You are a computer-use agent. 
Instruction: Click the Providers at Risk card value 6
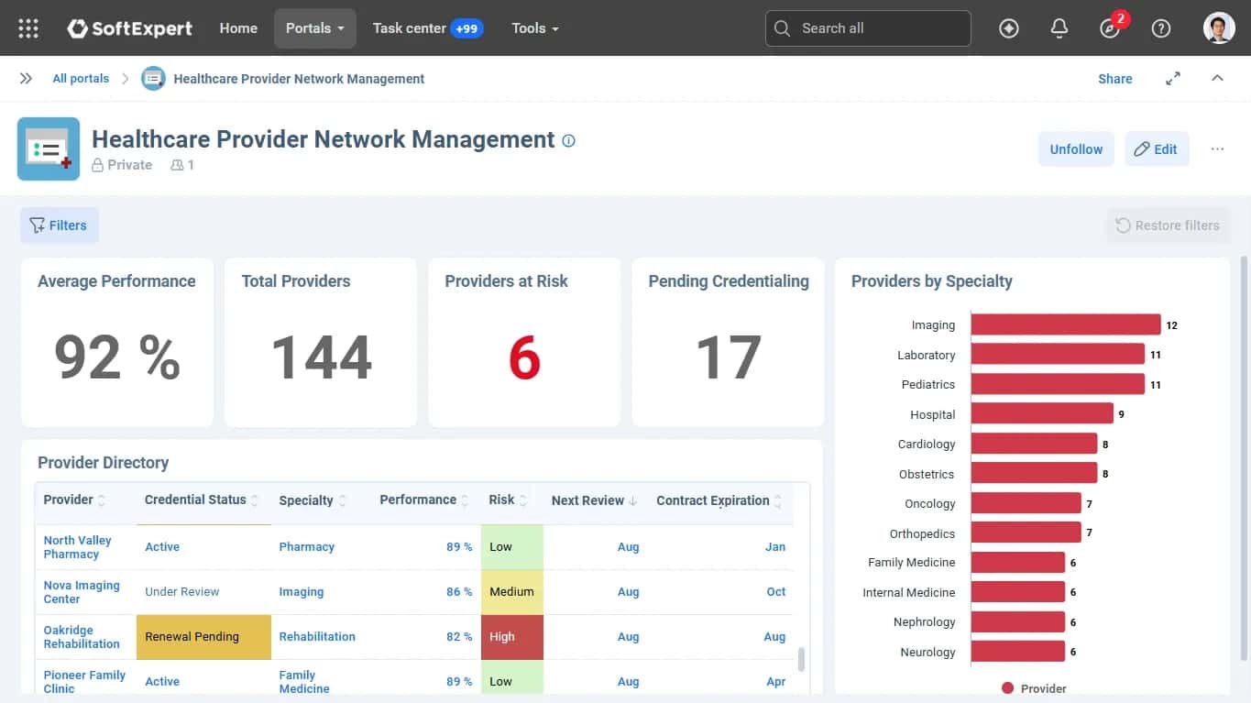coord(524,357)
